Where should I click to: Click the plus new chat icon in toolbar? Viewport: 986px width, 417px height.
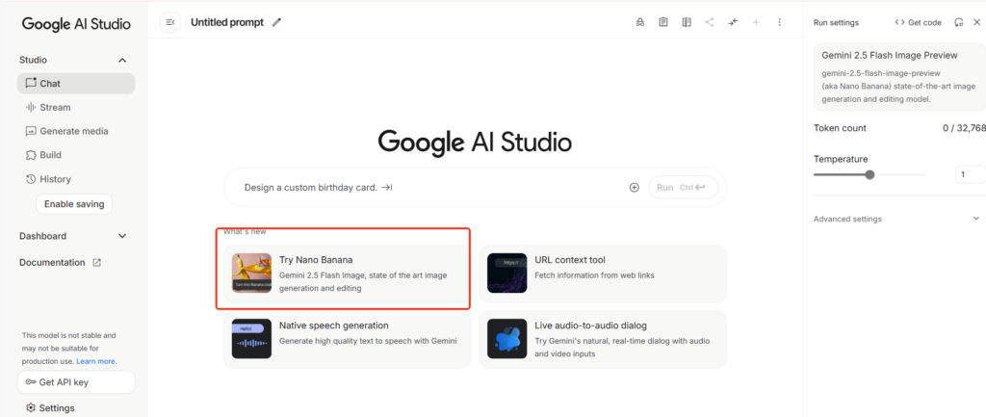(756, 22)
